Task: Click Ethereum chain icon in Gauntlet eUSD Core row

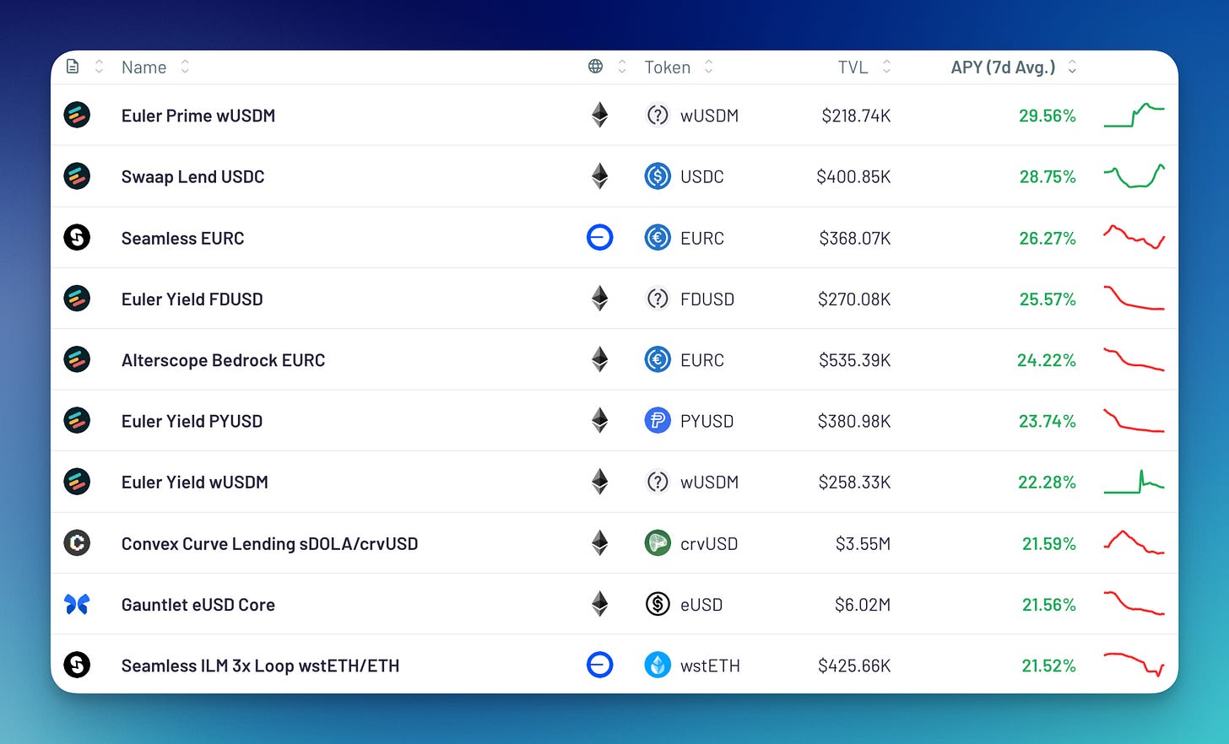Action: (599, 604)
